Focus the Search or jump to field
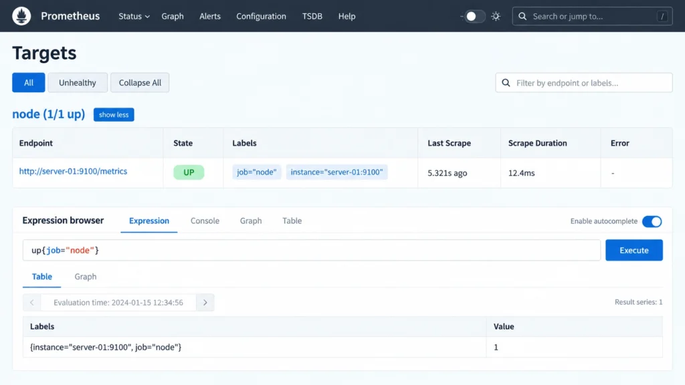Viewport: 685px width, 385px height. pos(593,17)
